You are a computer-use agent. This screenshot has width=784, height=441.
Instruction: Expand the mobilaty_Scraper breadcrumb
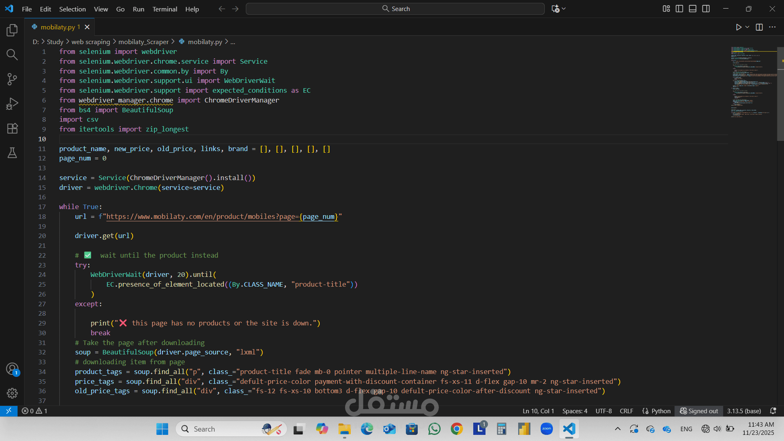point(143,42)
